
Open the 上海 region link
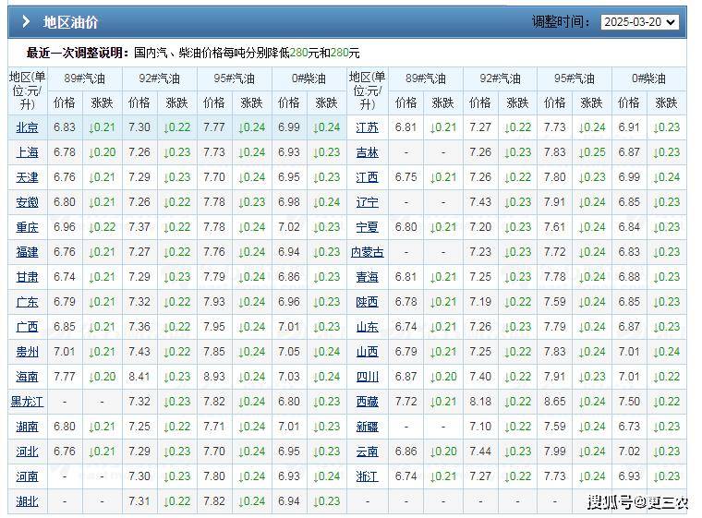coord(28,152)
